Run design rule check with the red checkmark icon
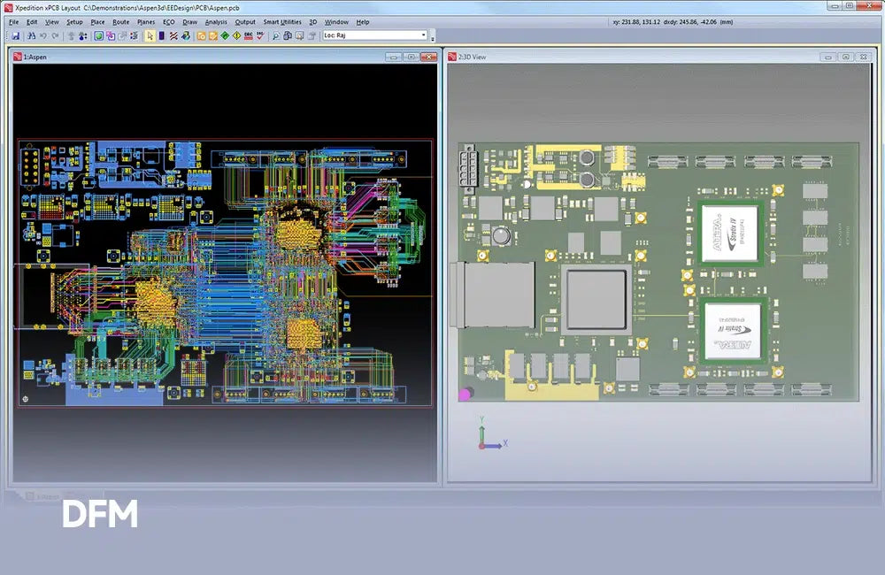This screenshot has width=885, height=575. coord(260,35)
